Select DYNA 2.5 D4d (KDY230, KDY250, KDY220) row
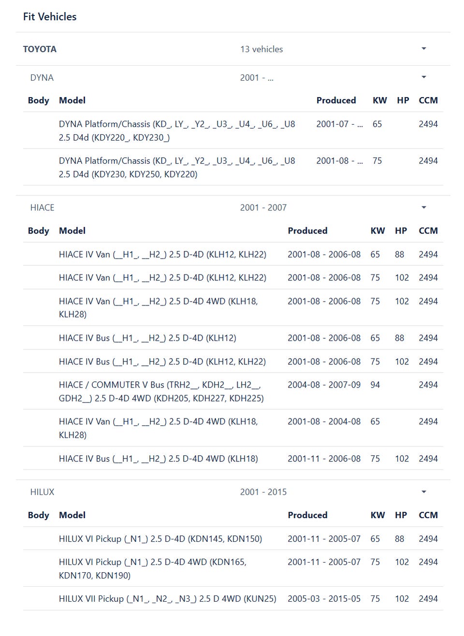Viewport: 464px width, 636px height. point(177,168)
